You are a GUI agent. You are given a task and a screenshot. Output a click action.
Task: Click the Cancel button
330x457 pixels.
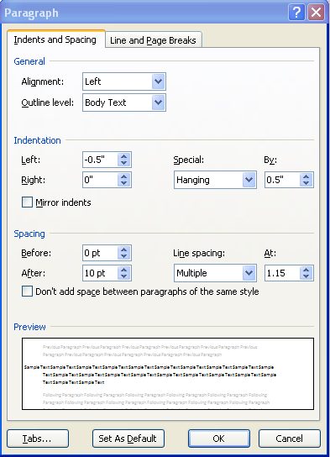pyautogui.click(x=290, y=439)
